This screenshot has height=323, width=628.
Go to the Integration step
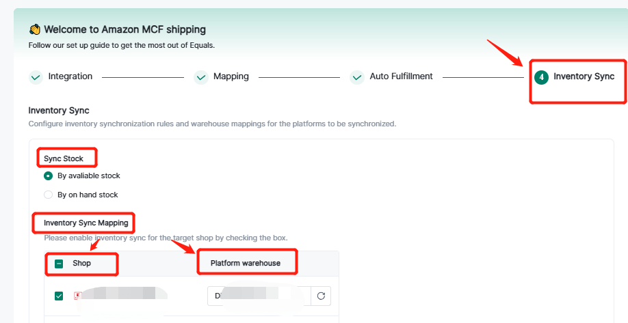[70, 76]
